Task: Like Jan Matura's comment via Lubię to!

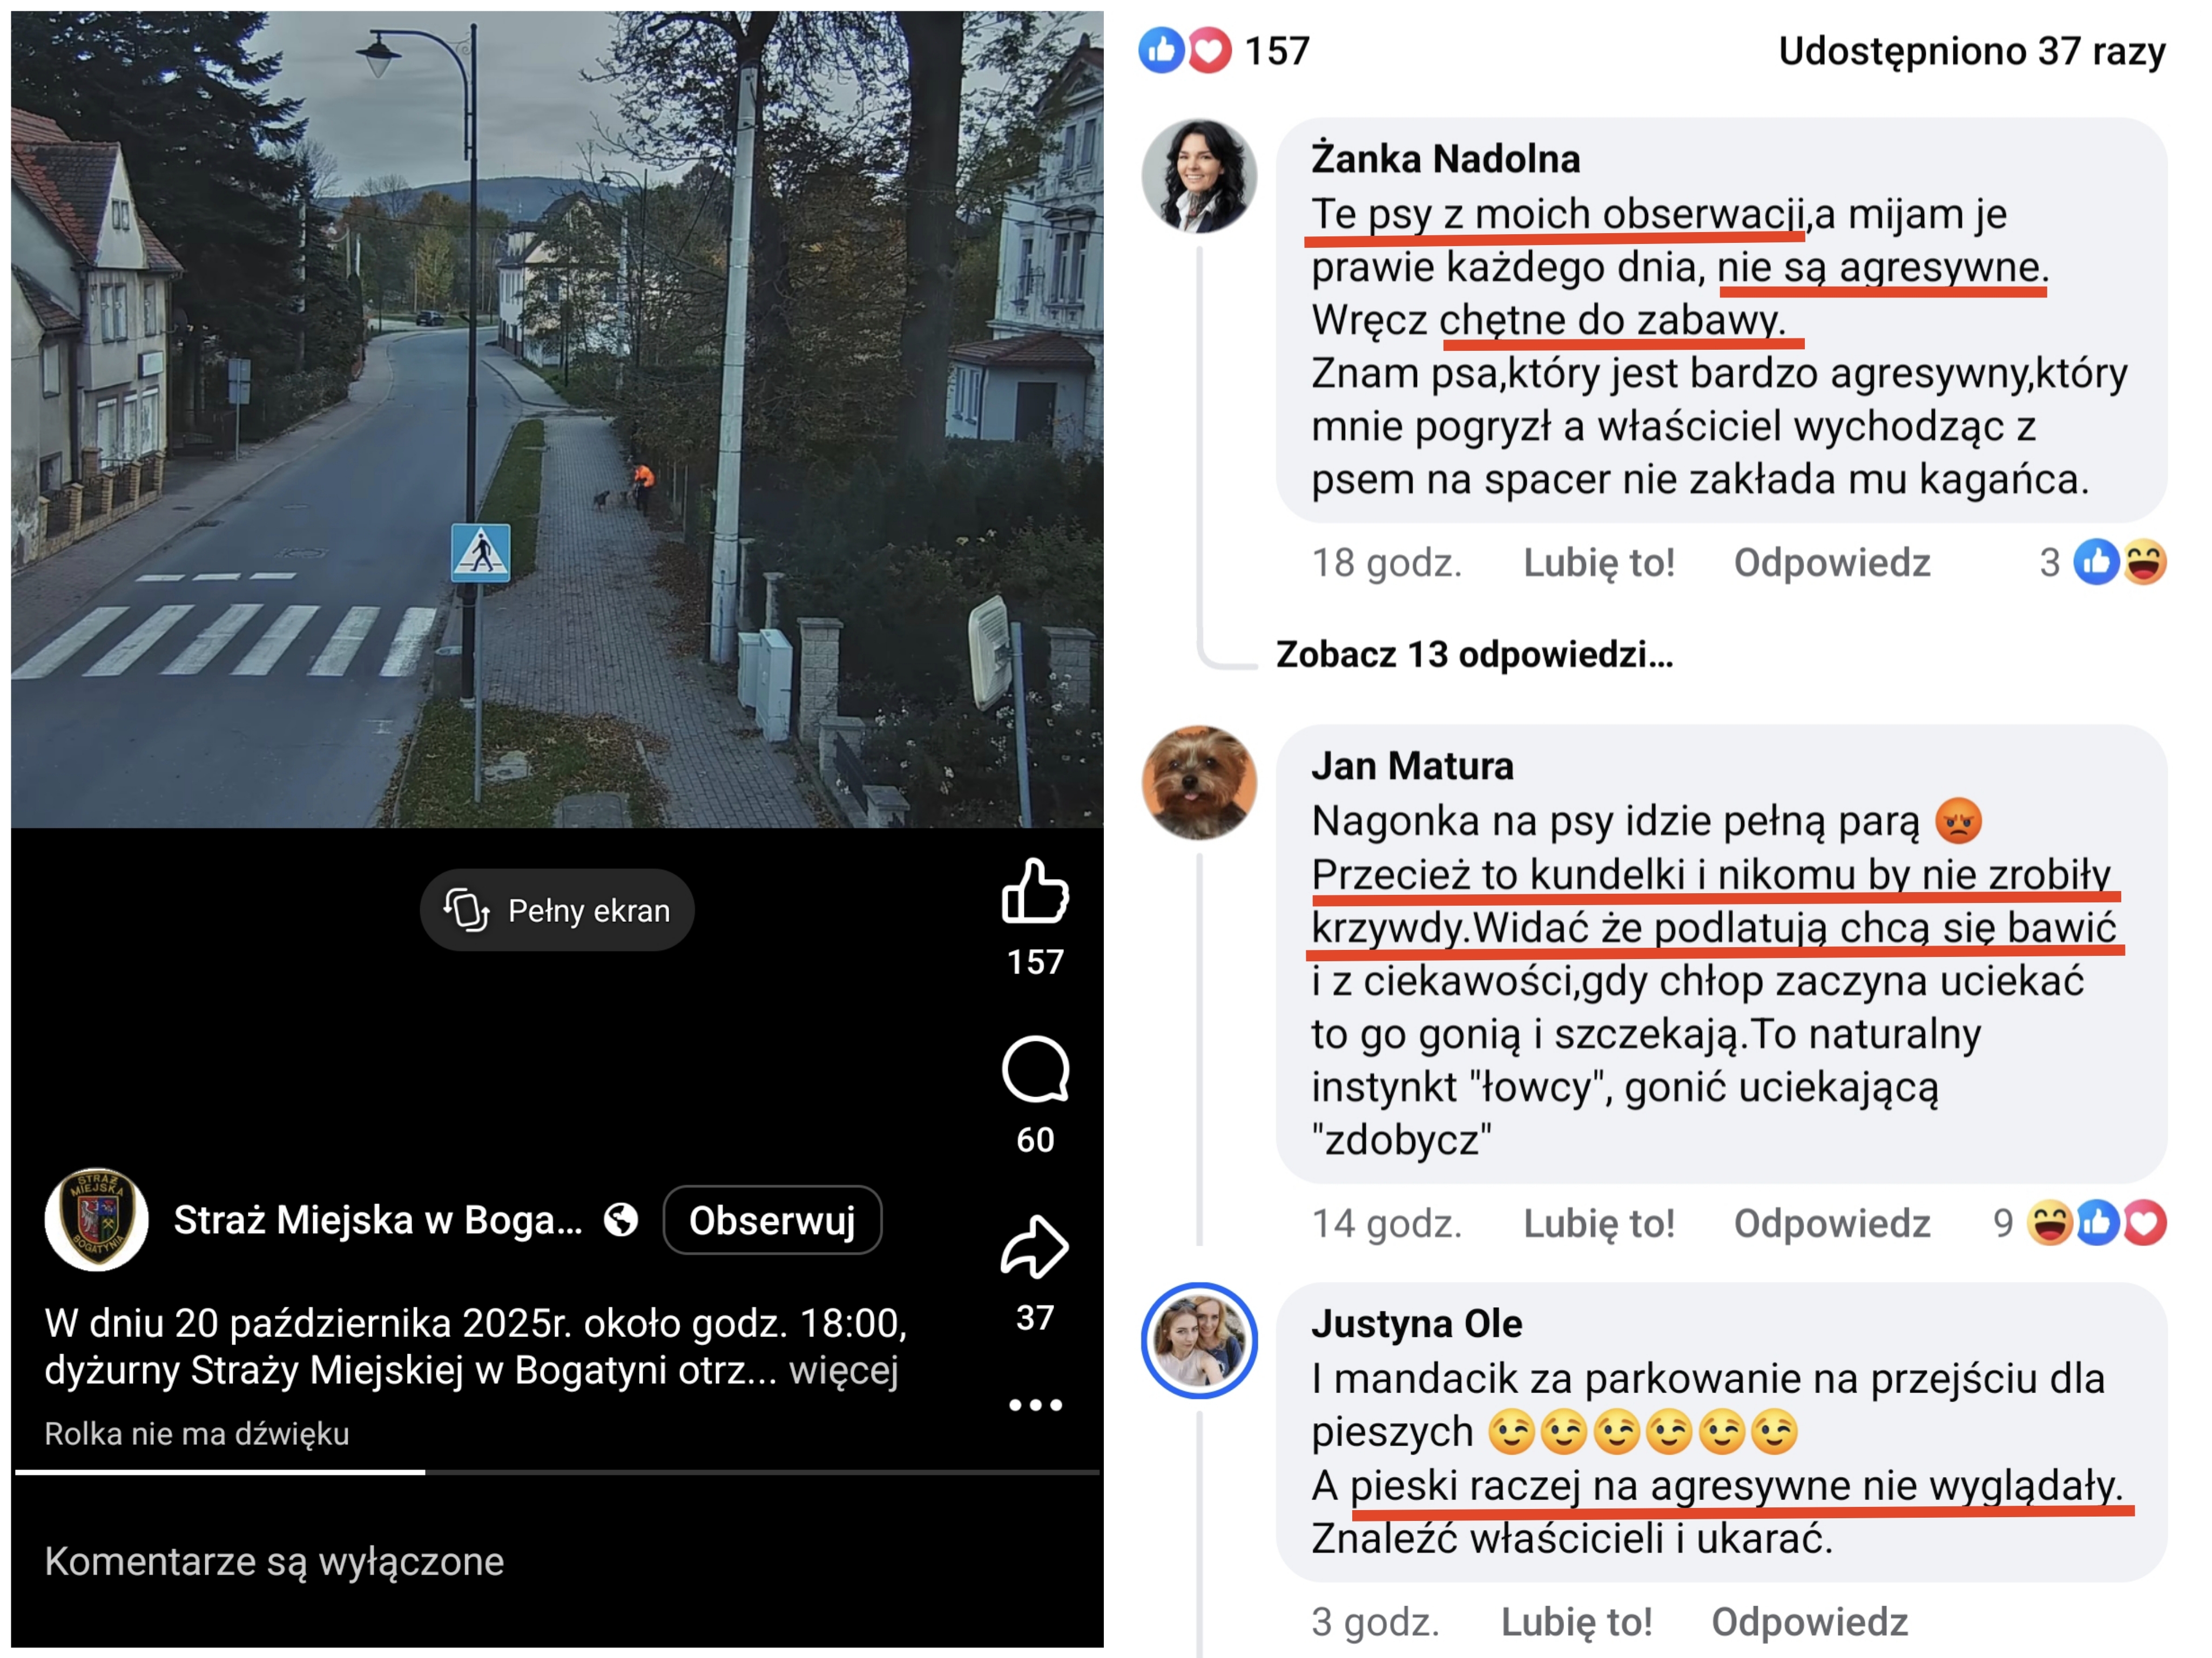Action: [1598, 1224]
